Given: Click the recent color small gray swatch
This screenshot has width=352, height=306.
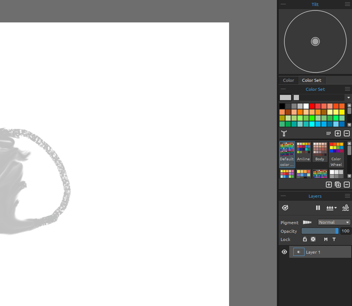Looking at the screenshot, I should click(x=296, y=98).
